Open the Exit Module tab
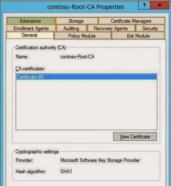The height and width of the screenshot is (186, 171). pos(138,36)
